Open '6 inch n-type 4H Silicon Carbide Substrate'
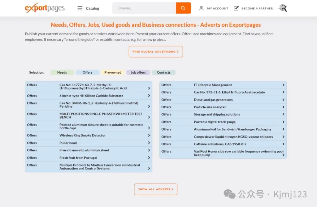 91,96
